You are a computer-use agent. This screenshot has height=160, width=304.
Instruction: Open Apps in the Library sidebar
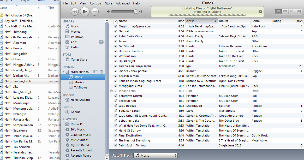pos(74,42)
